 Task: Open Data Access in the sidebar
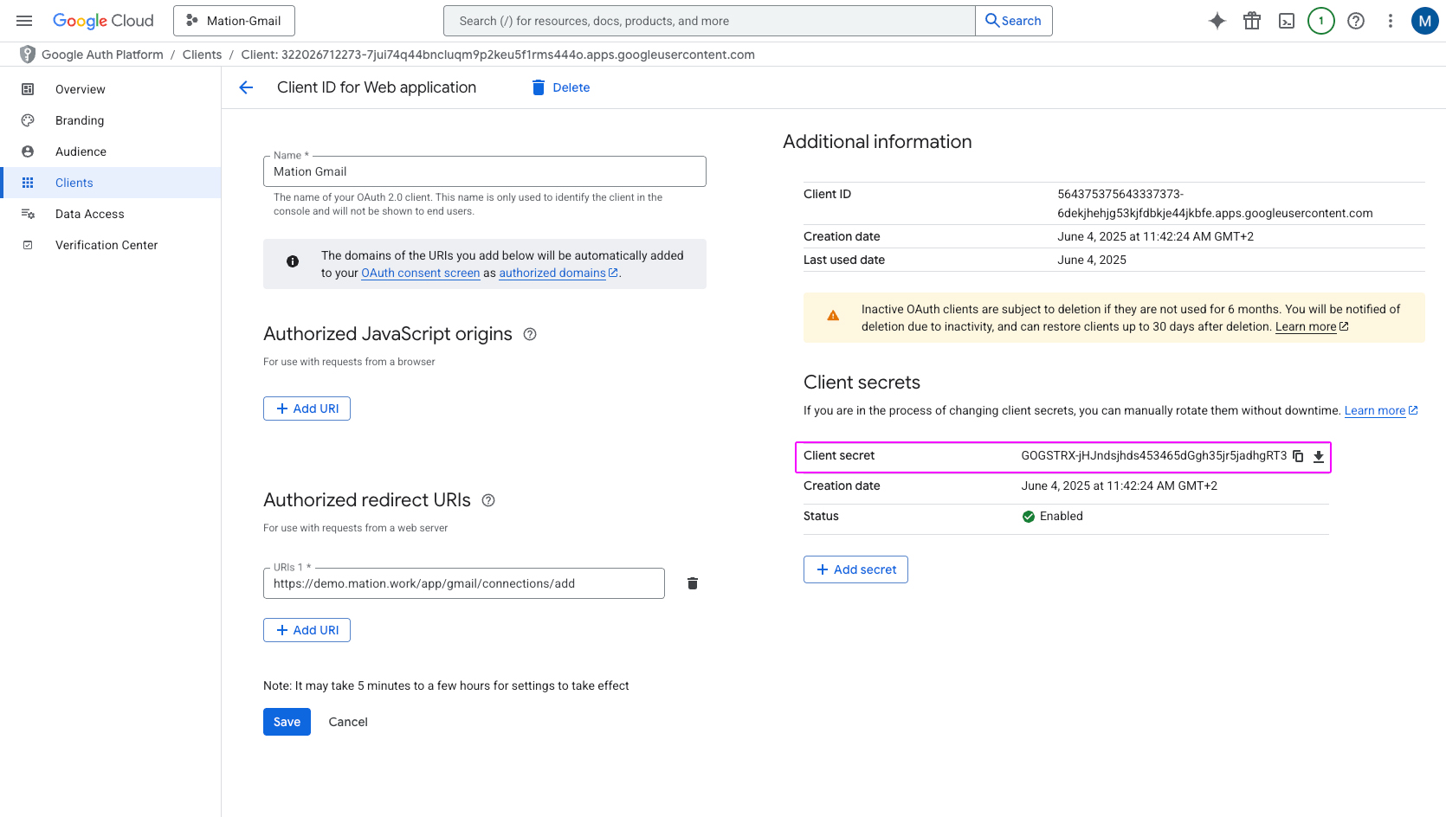111,214
